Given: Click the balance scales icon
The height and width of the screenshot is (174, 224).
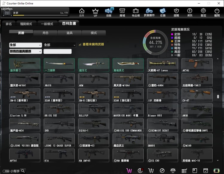Looking at the screenshot, I should coord(173,170).
